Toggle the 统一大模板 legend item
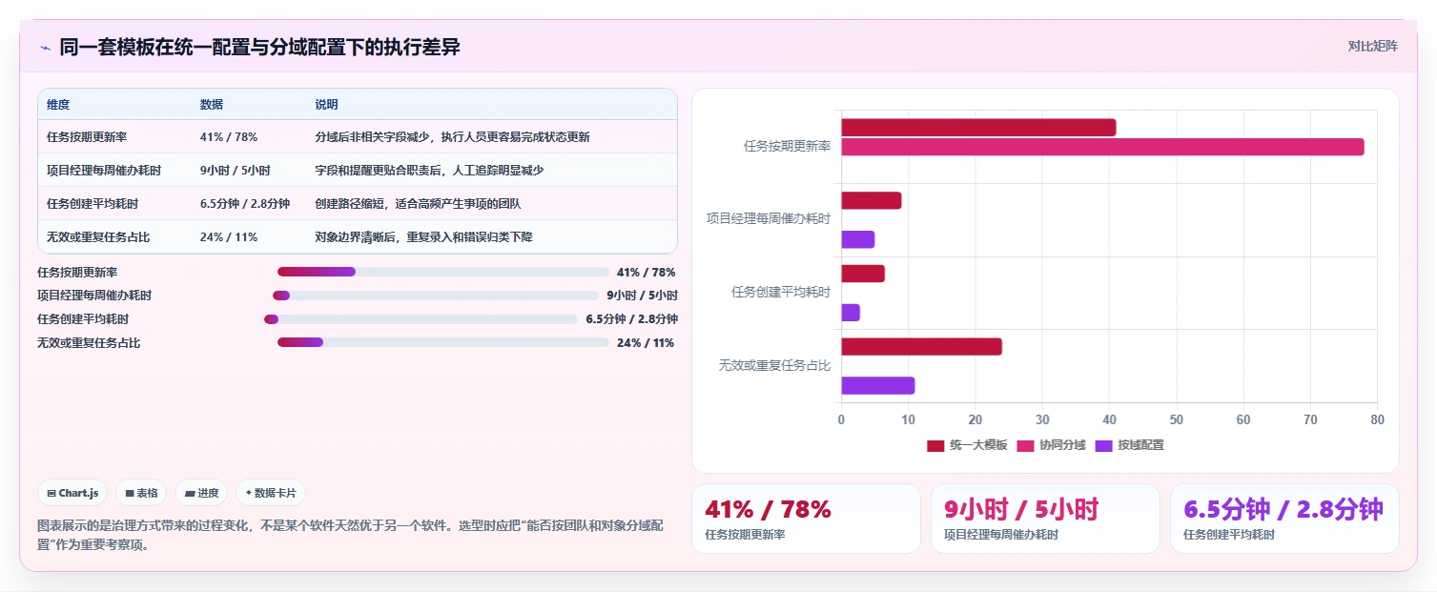 pyautogui.click(x=967, y=445)
